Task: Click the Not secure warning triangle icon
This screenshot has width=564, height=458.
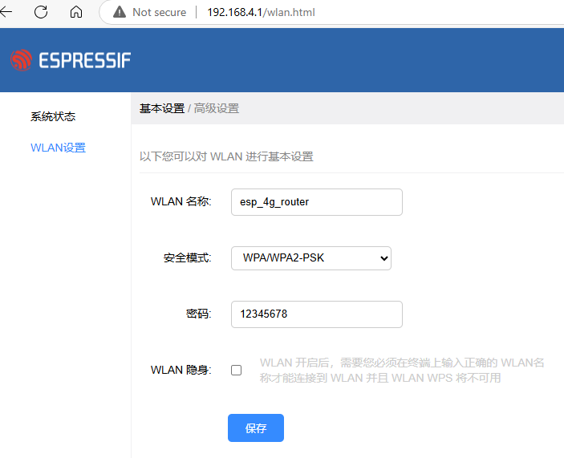Action: click(120, 12)
